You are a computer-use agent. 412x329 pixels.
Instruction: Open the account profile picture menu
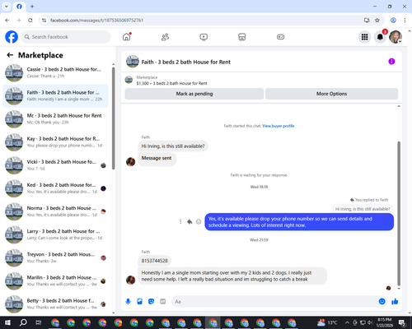coord(396,37)
